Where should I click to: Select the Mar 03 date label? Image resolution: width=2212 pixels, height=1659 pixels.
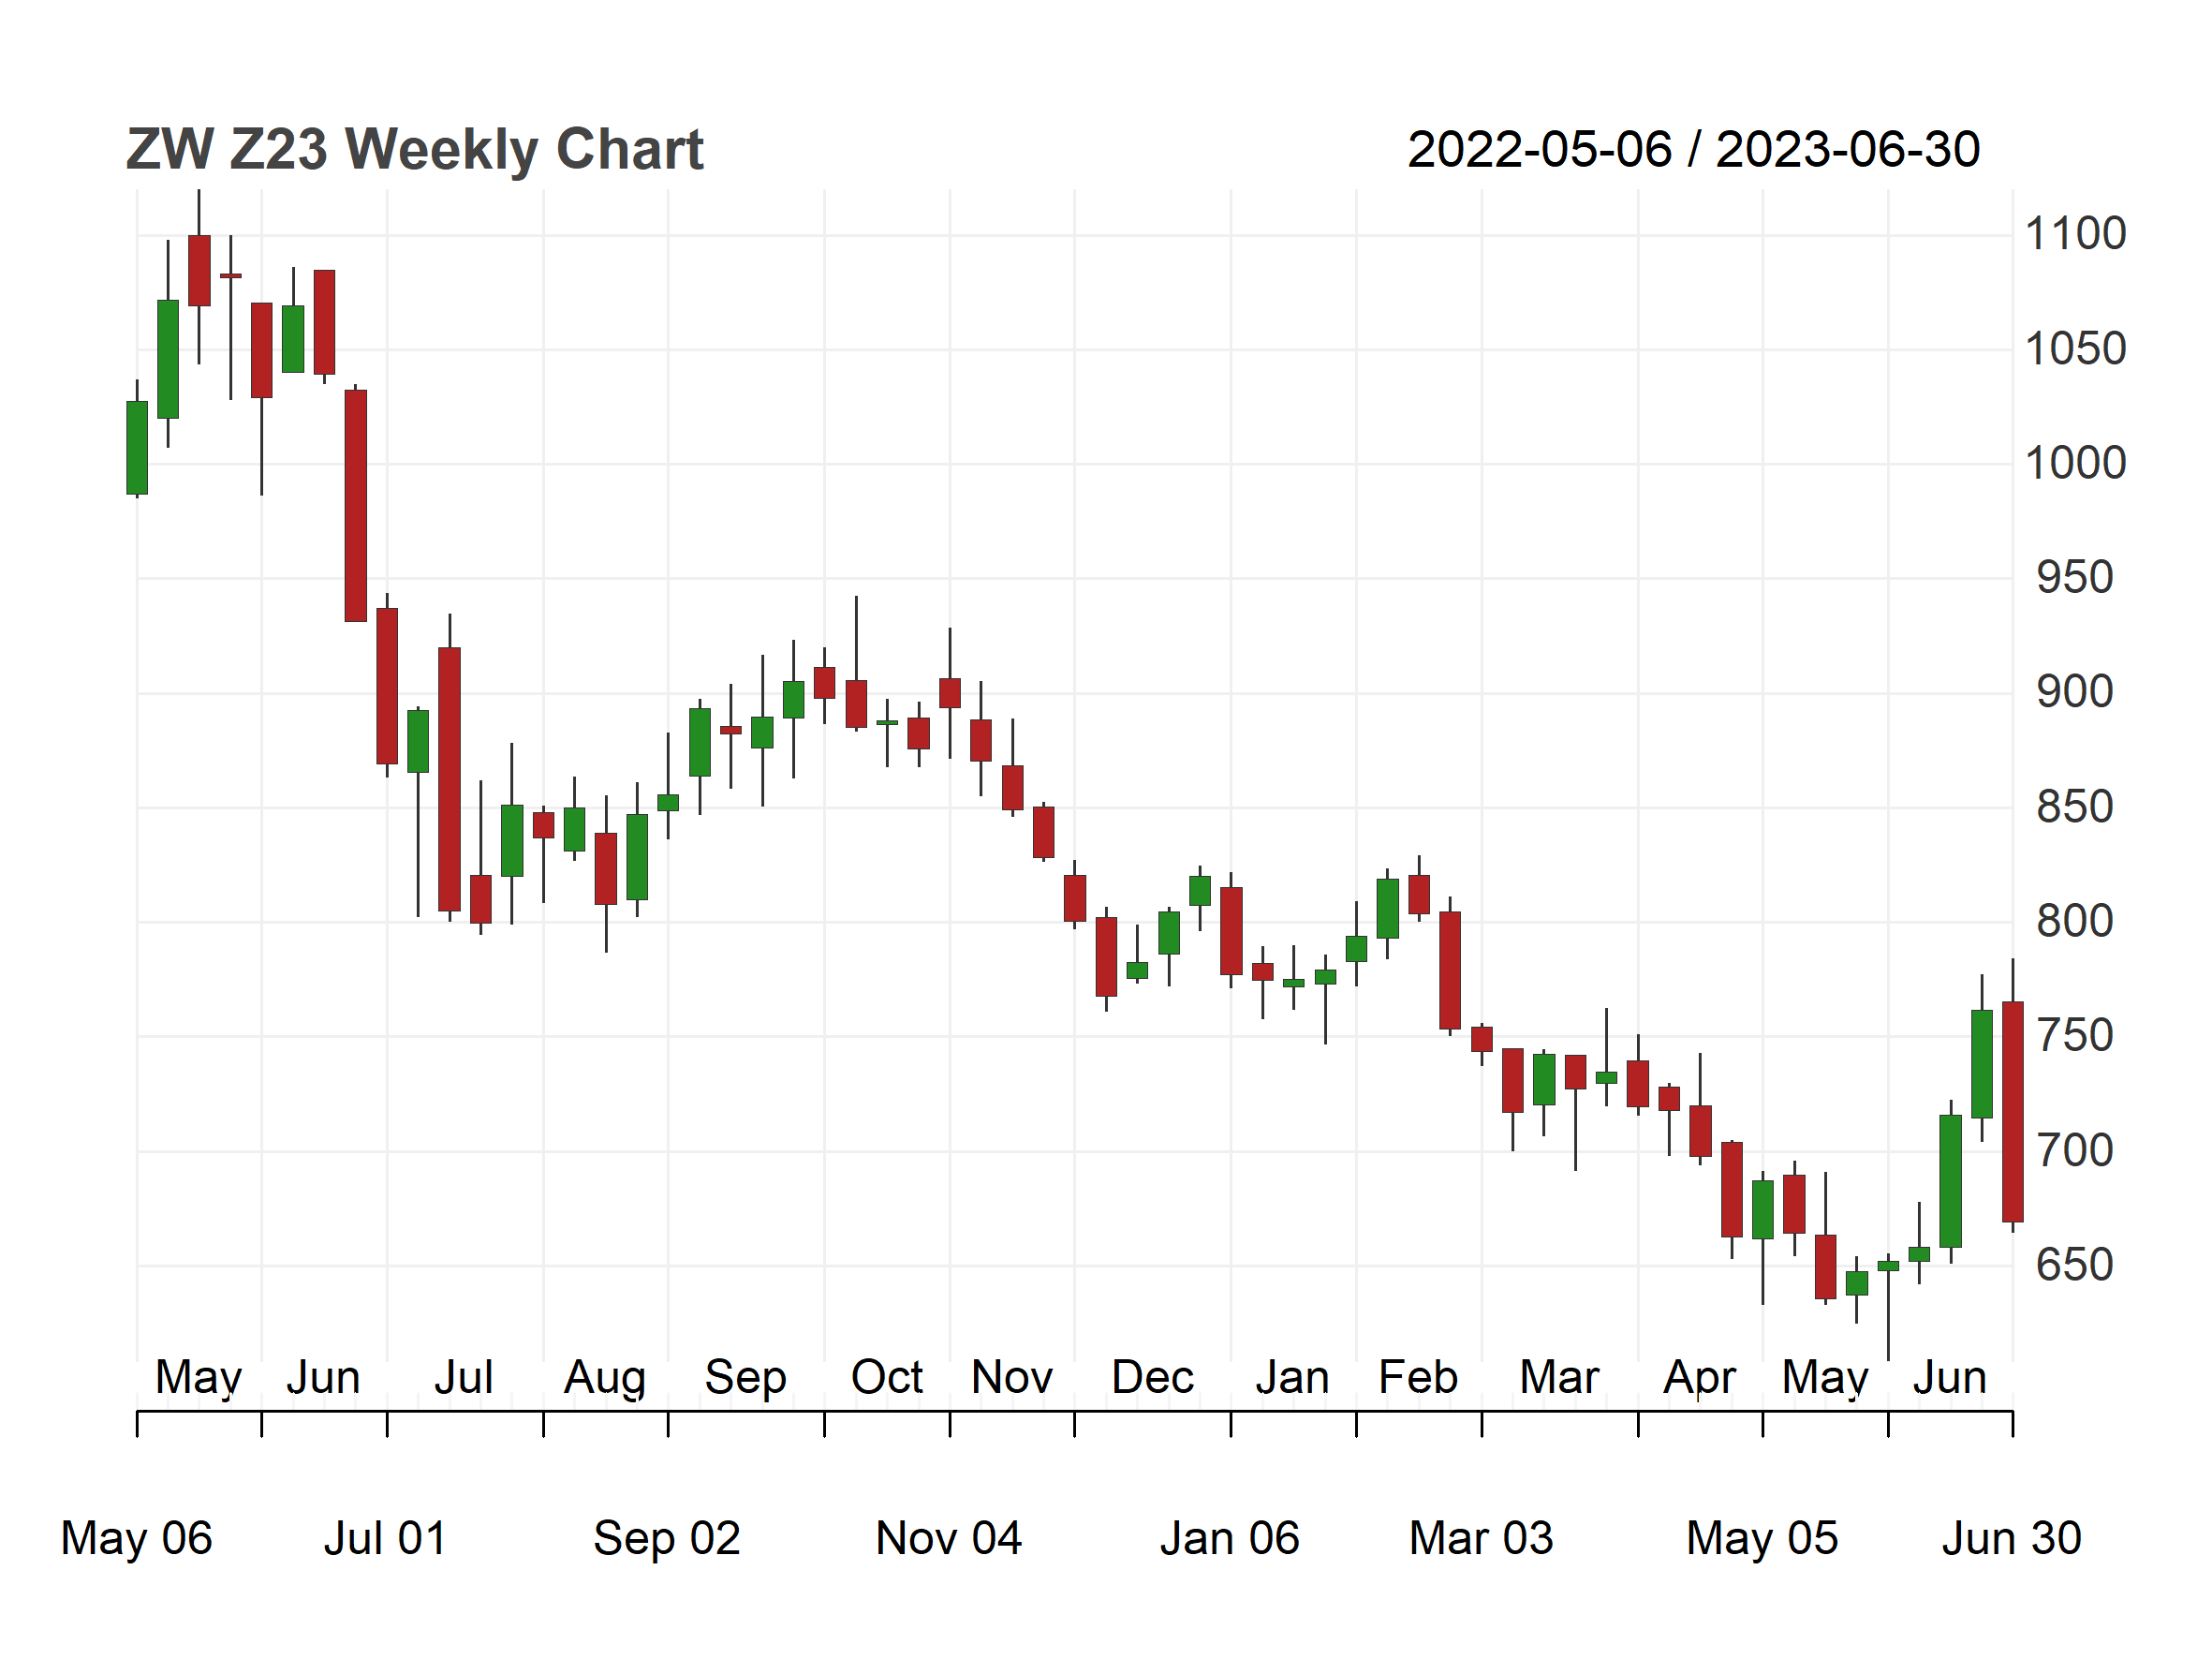(x=1481, y=1539)
